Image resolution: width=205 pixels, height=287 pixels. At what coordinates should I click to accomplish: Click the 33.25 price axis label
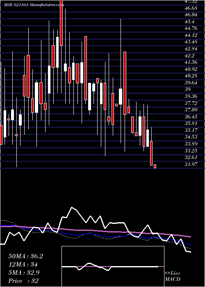click(191, 150)
